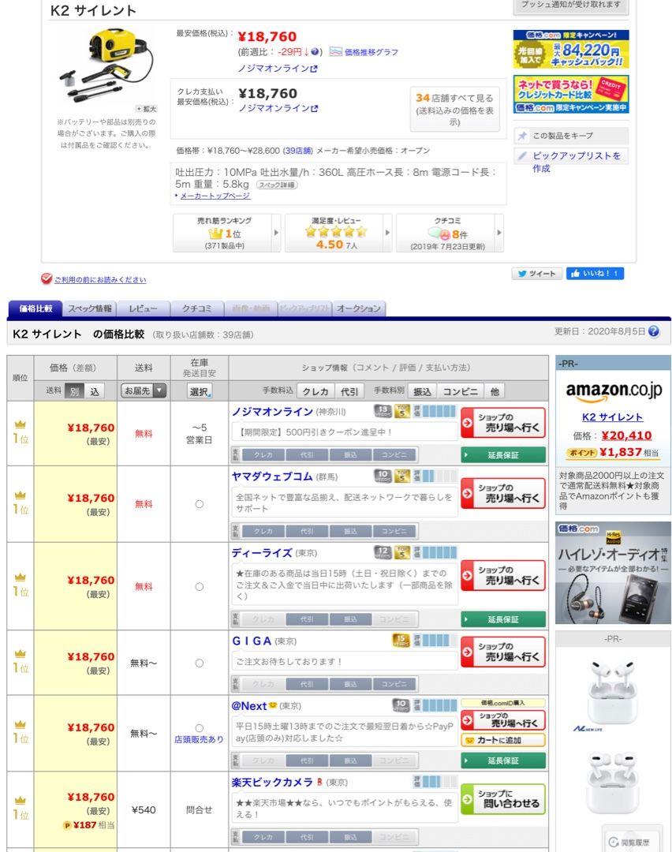This screenshot has width=672, height=852.
Task: Click the 84,220円 キャッシュバック campaign banner
Action: pyautogui.click(x=571, y=50)
